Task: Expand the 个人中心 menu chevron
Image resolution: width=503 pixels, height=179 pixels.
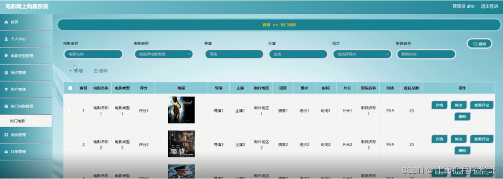Action: coord(47,39)
